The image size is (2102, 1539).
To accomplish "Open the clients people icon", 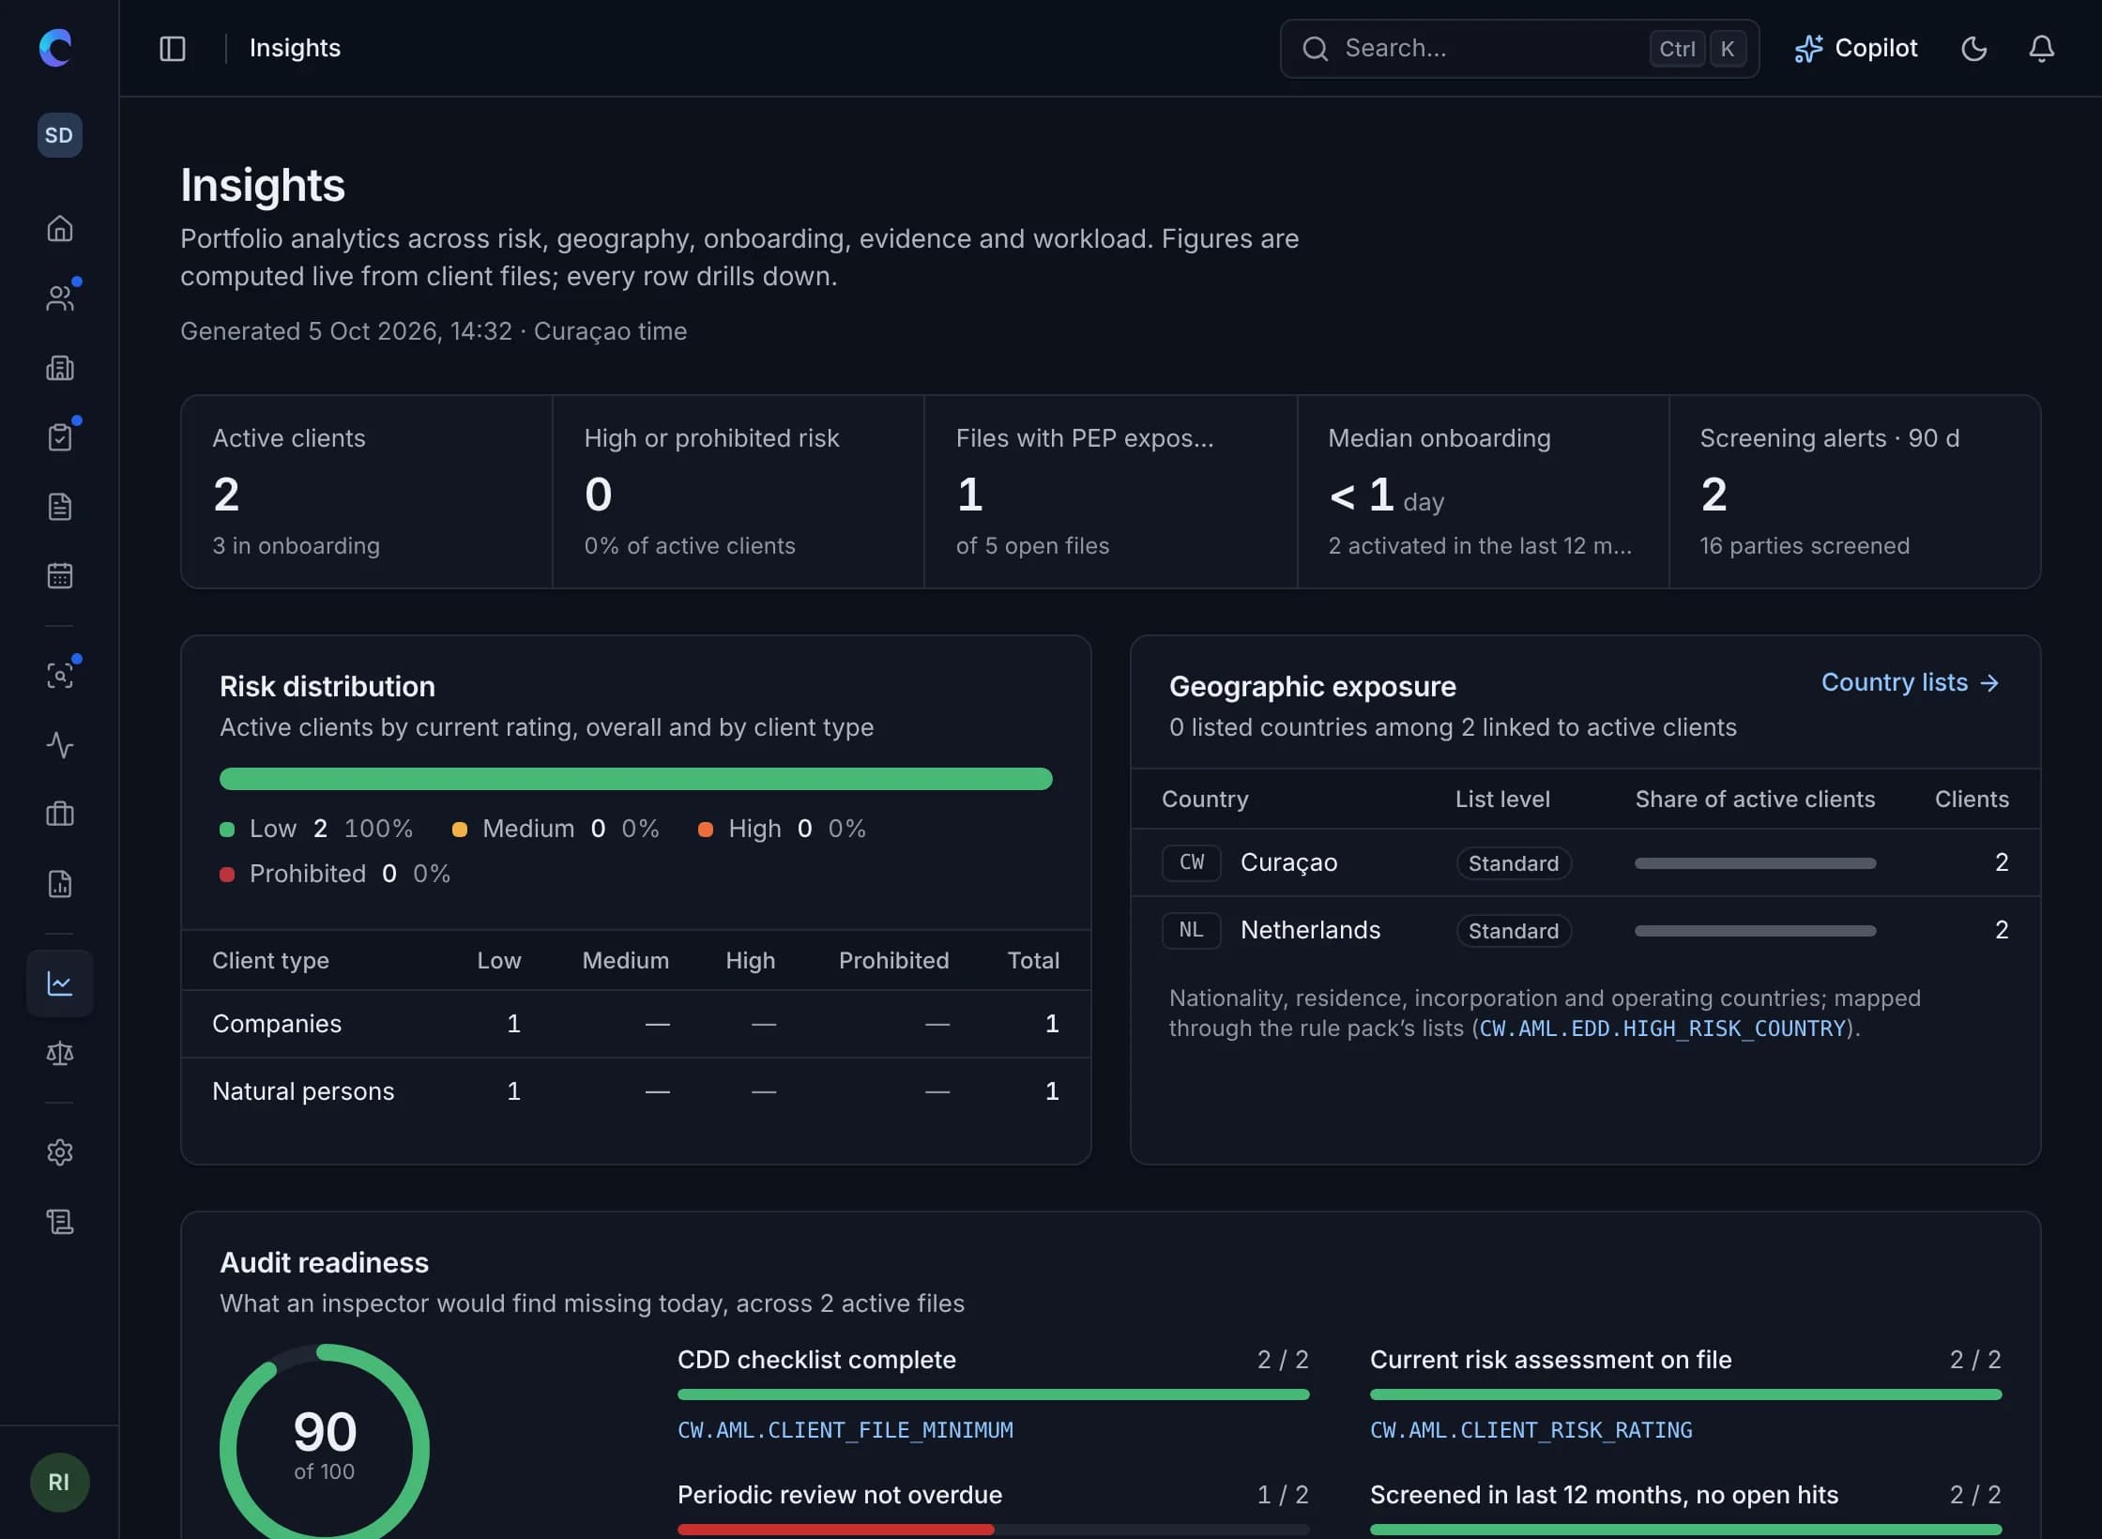I will 60,298.
